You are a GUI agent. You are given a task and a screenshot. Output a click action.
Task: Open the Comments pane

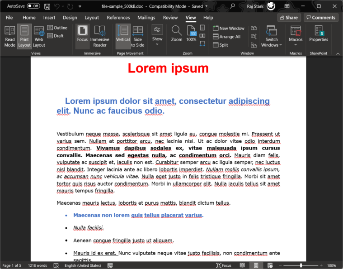[321, 18]
